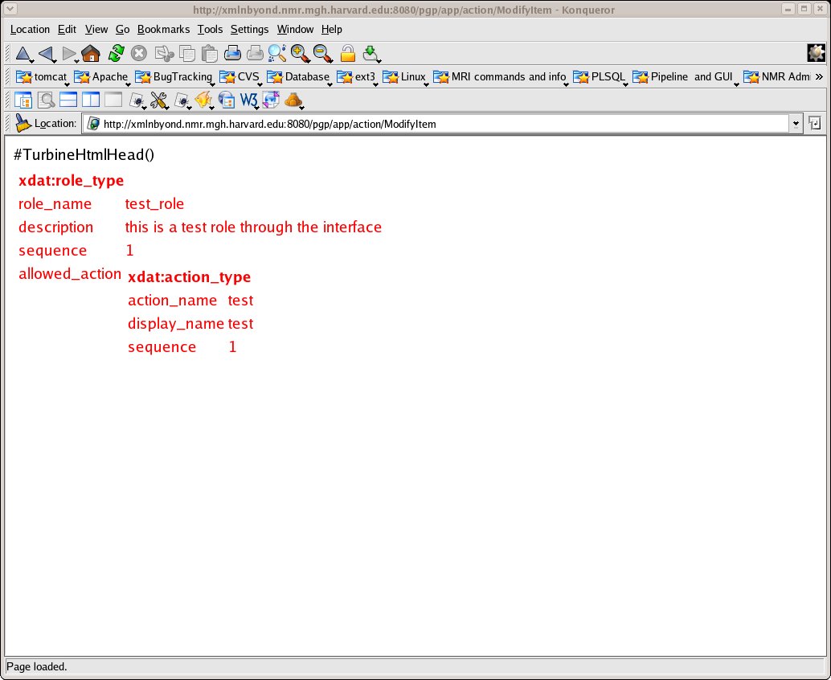The image size is (831, 680).
Task: Open the Bookmarks menu
Action: click(x=163, y=29)
